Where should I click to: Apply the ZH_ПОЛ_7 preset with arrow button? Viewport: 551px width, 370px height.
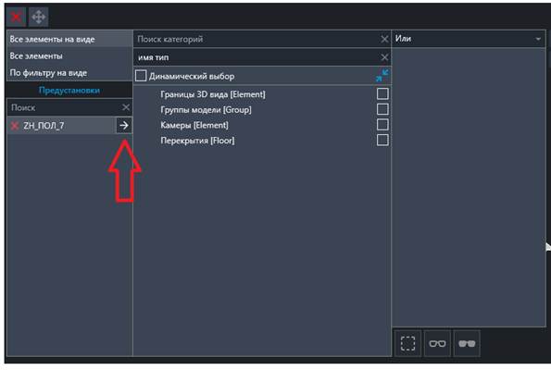(124, 125)
